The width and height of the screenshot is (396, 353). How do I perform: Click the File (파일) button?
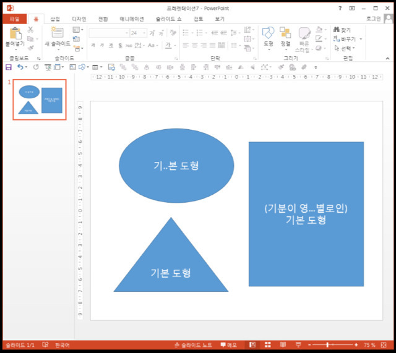point(14,19)
